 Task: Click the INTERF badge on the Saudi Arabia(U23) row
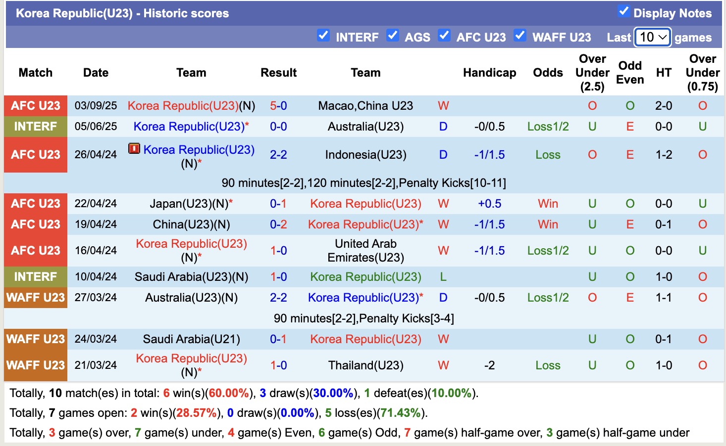pos(35,277)
